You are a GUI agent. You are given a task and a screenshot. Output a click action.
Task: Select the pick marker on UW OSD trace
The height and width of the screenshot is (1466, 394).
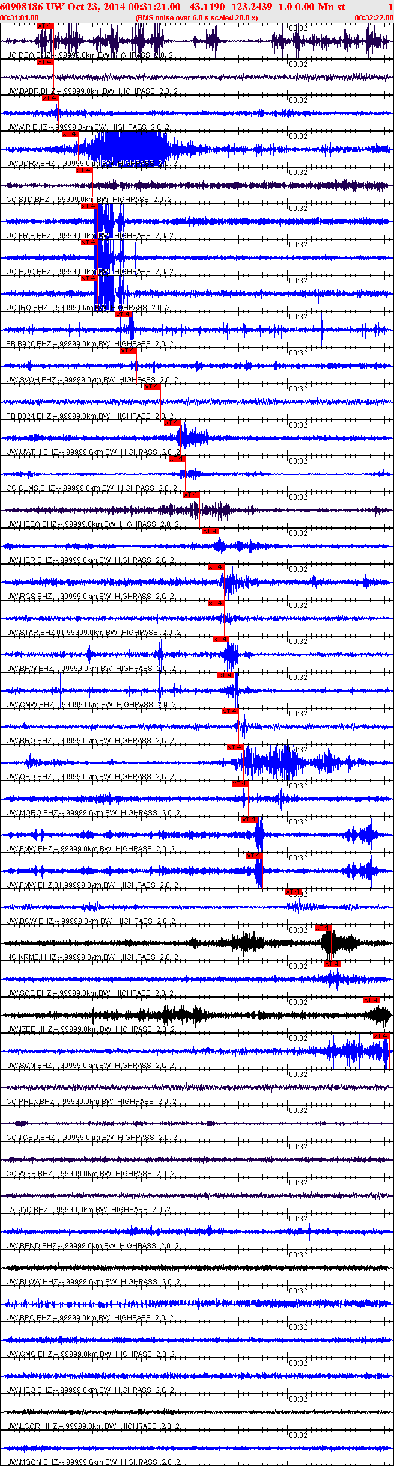[235, 747]
